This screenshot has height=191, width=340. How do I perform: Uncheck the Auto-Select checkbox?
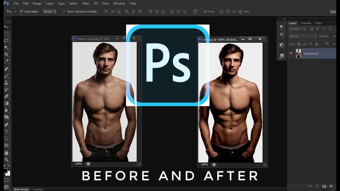pyautogui.click(x=22, y=11)
